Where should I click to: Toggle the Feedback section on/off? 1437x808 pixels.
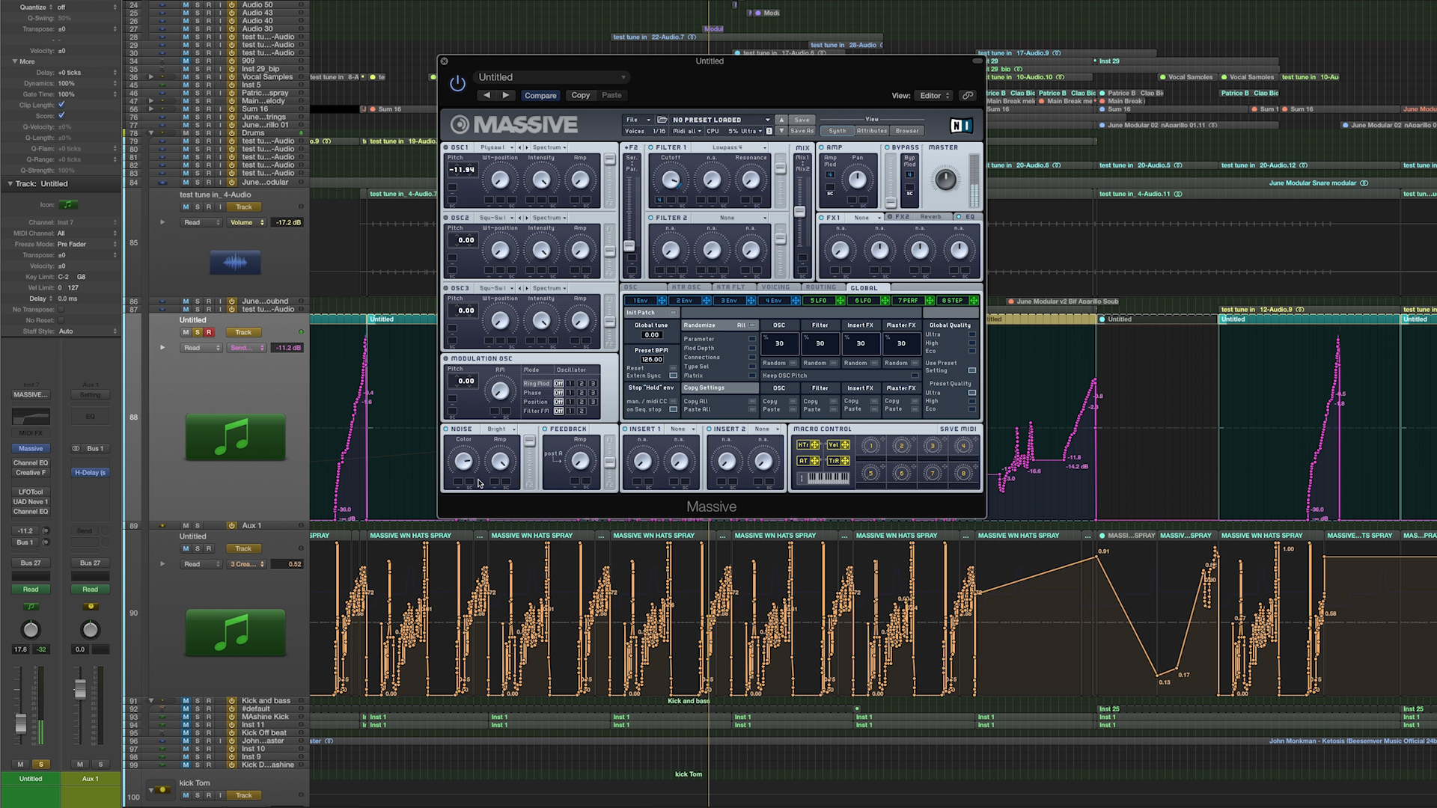545,429
